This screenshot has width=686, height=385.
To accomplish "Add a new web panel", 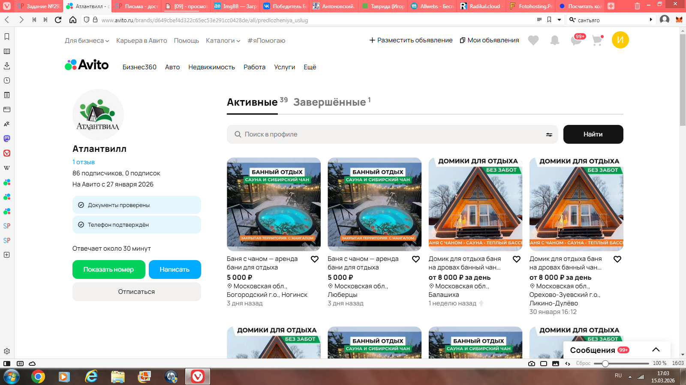I will (7, 255).
